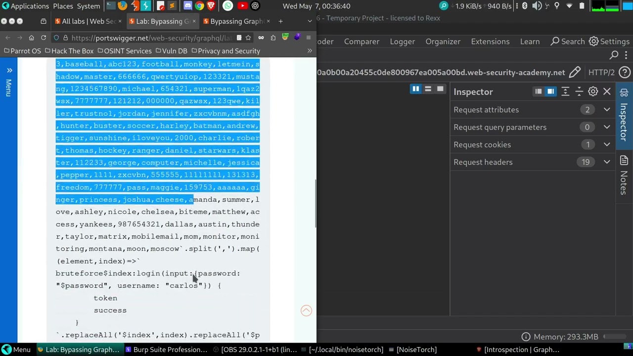
Task: Select side-by-side request/response layout
Action: click(x=416, y=89)
